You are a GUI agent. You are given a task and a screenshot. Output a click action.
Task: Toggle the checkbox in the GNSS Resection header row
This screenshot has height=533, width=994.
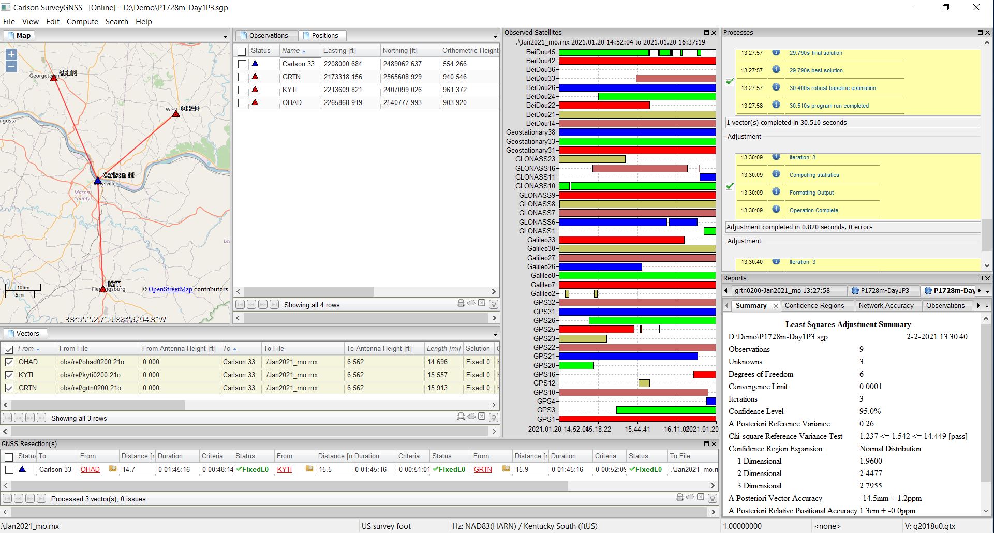click(9, 456)
